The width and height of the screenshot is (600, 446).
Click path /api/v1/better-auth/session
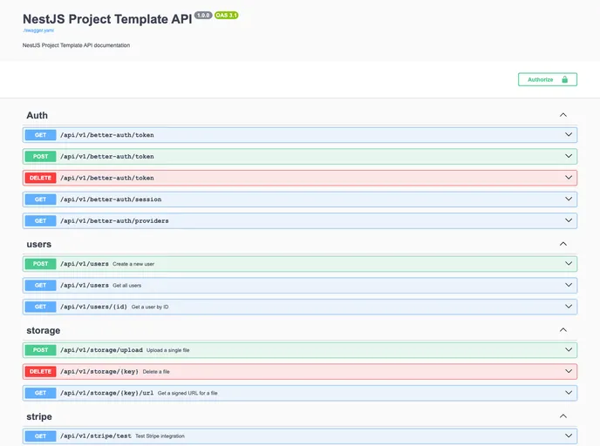111,199
